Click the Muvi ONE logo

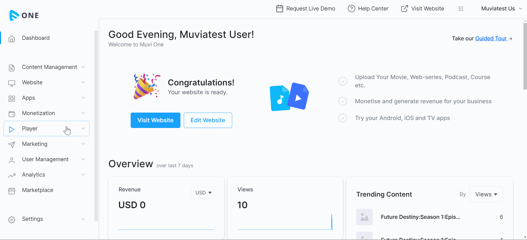tap(24, 15)
